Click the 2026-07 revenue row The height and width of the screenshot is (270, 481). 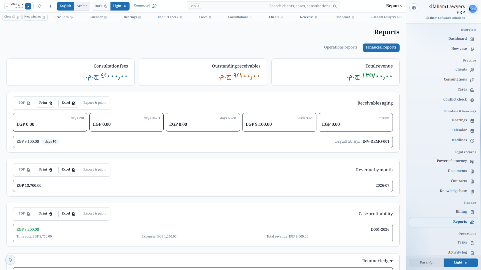203,186
